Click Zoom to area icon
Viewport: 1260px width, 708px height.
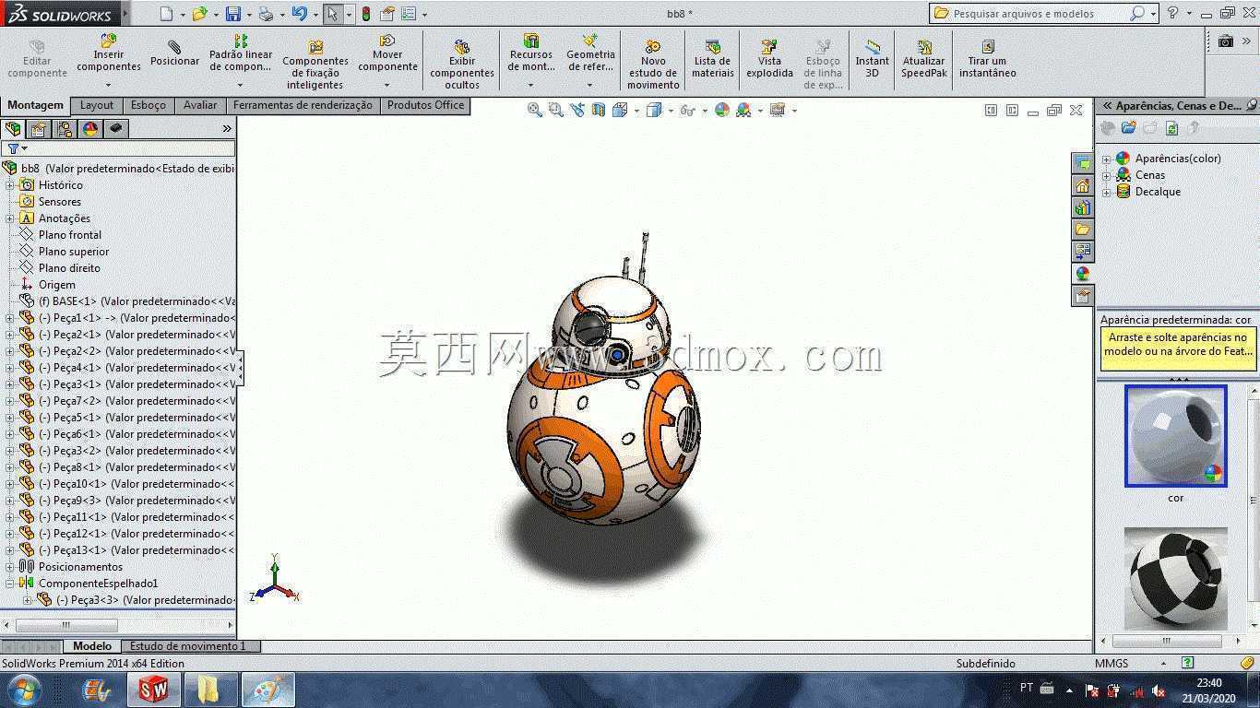(555, 110)
